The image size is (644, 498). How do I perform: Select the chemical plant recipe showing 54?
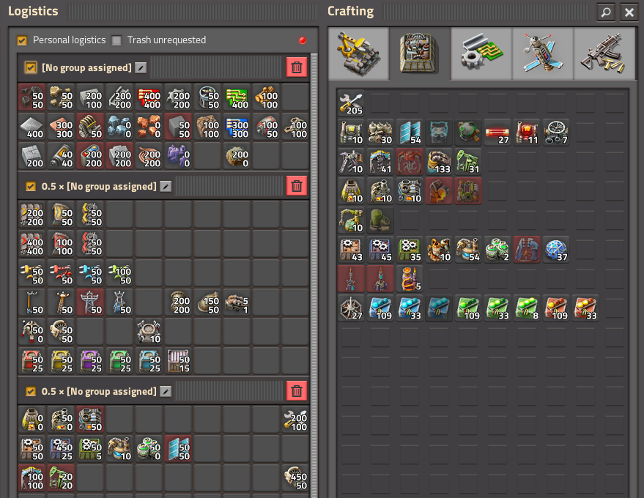[468, 250]
